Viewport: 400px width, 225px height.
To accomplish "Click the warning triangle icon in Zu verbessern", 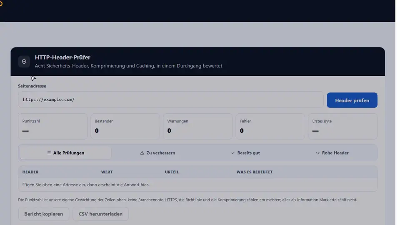I will coord(142,153).
